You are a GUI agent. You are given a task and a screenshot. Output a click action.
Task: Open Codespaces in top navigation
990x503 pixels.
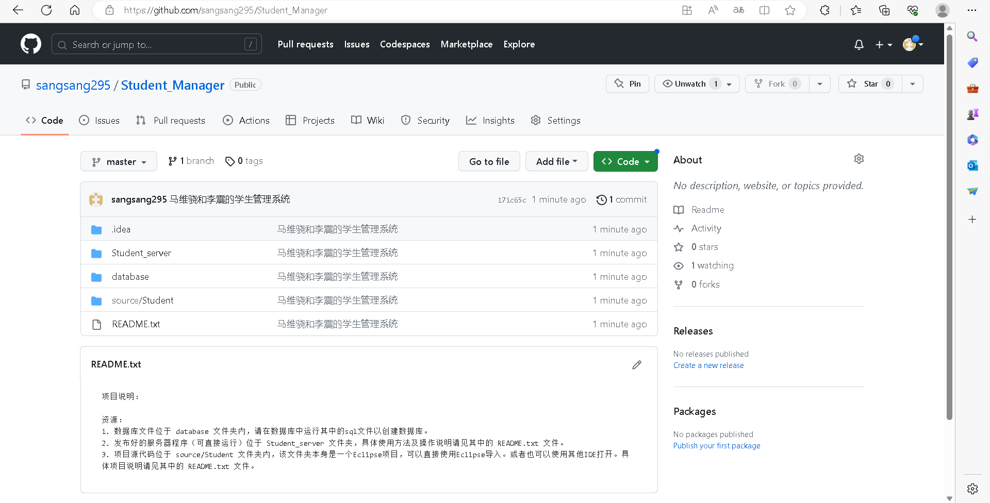(405, 44)
